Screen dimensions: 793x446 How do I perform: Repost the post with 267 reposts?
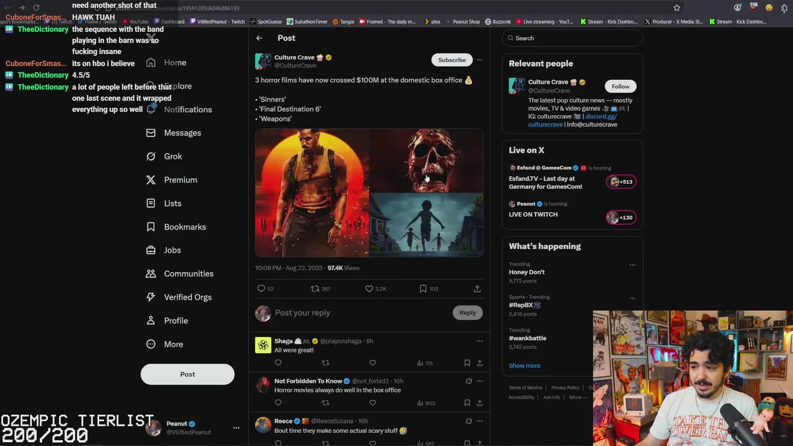315,289
